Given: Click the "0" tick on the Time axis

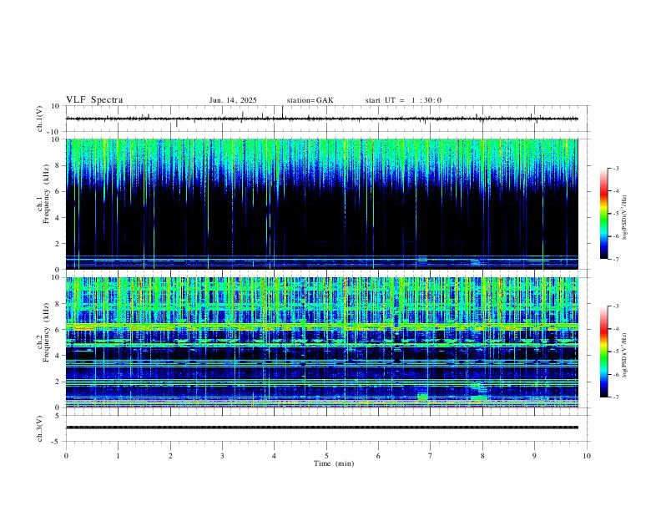Looking at the screenshot, I should click(x=66, y=456).
